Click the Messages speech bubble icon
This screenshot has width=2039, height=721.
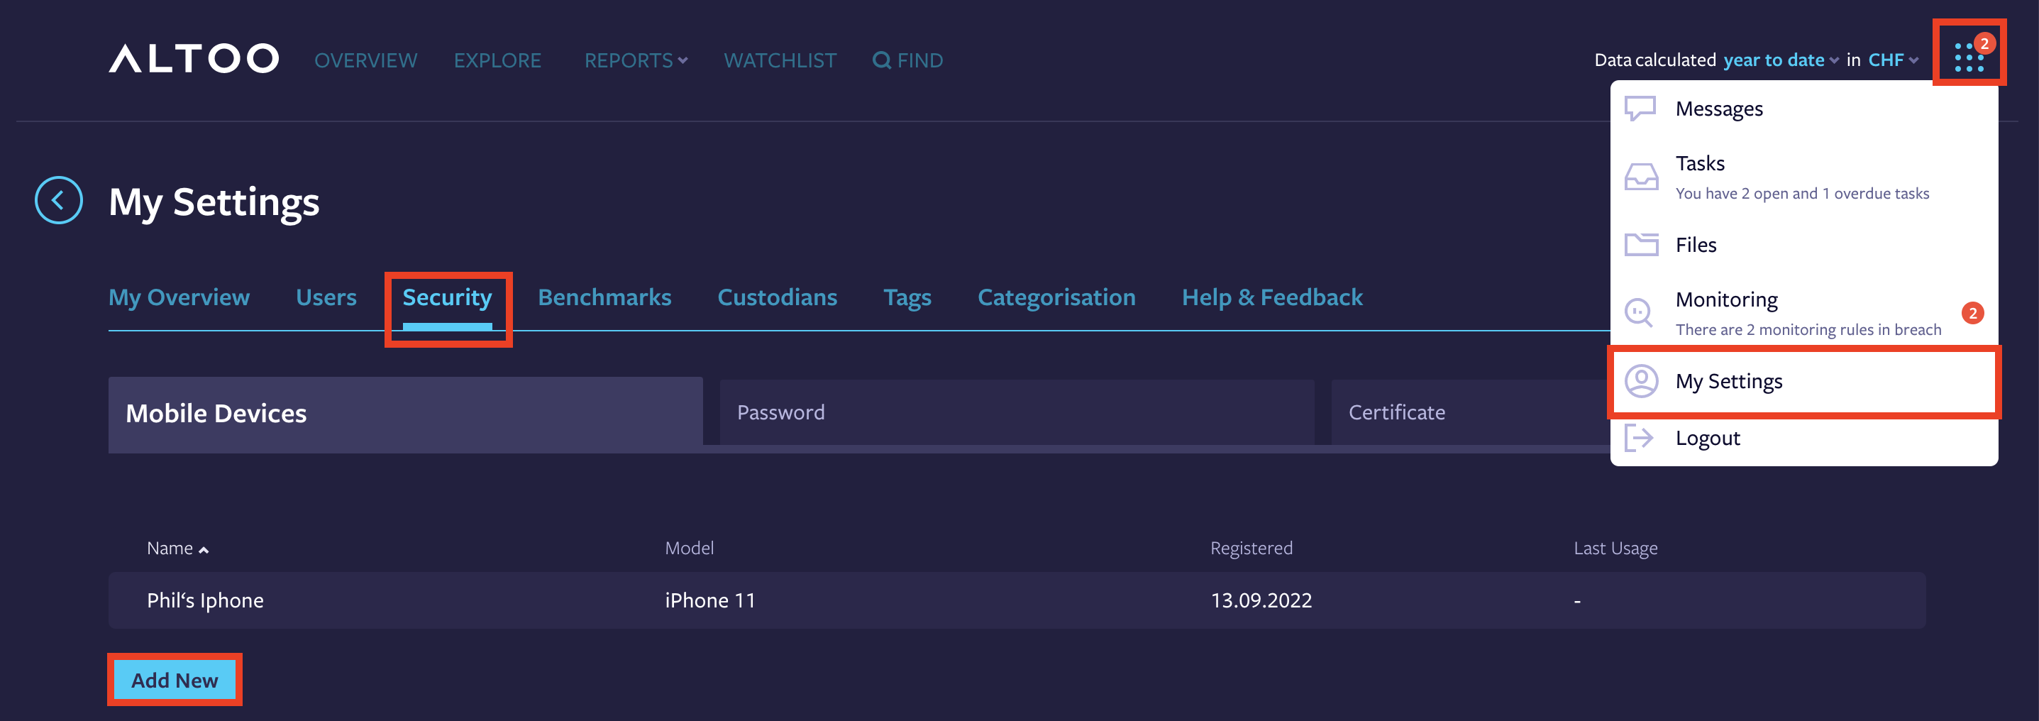[1640, 109]
